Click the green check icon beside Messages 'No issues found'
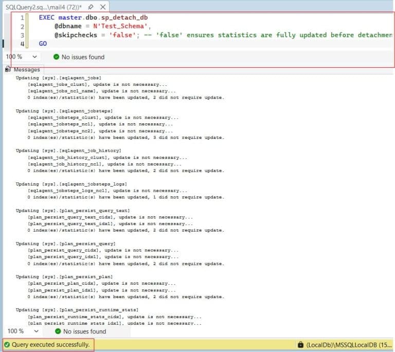 tap(58, 331)
